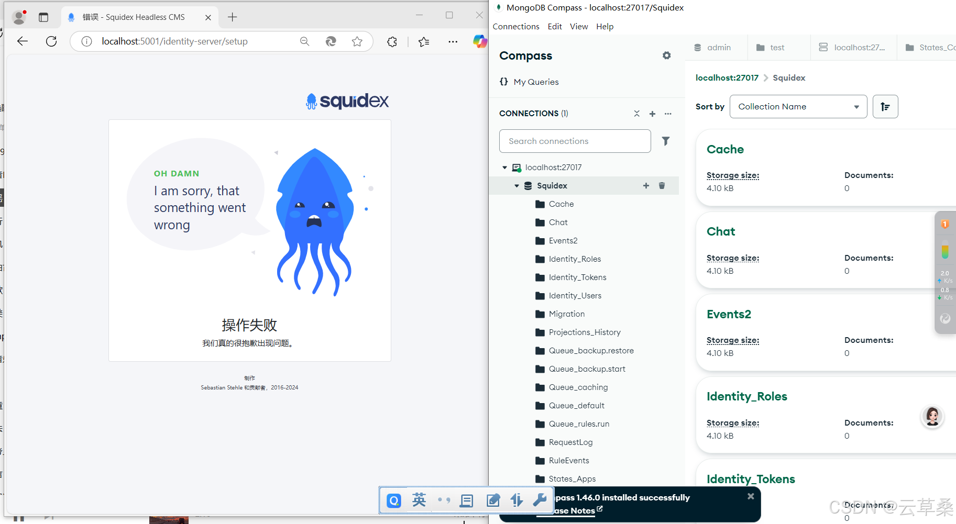Open connections more options ellipsis
The height and width of the screenshot is (524, 956).
pyautogui.click(x=668, y=114)
